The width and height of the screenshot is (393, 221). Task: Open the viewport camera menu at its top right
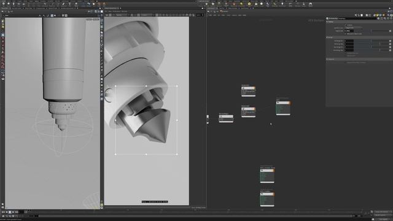(x=96, y=19)
